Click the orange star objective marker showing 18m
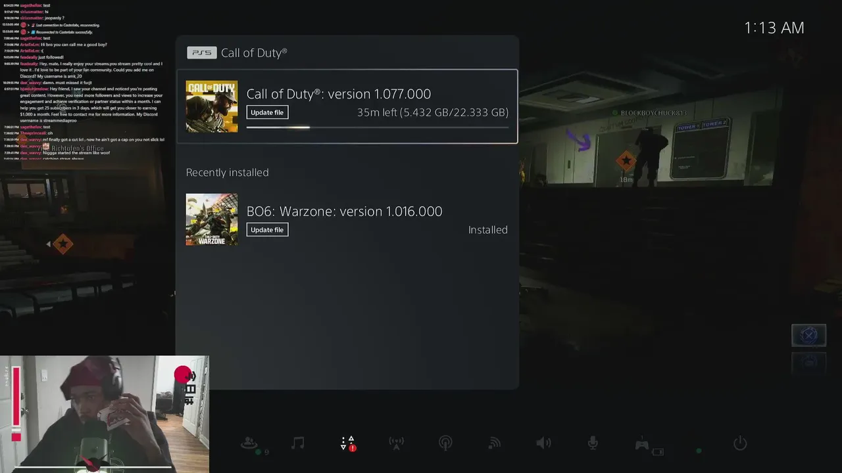 [626, 160]
